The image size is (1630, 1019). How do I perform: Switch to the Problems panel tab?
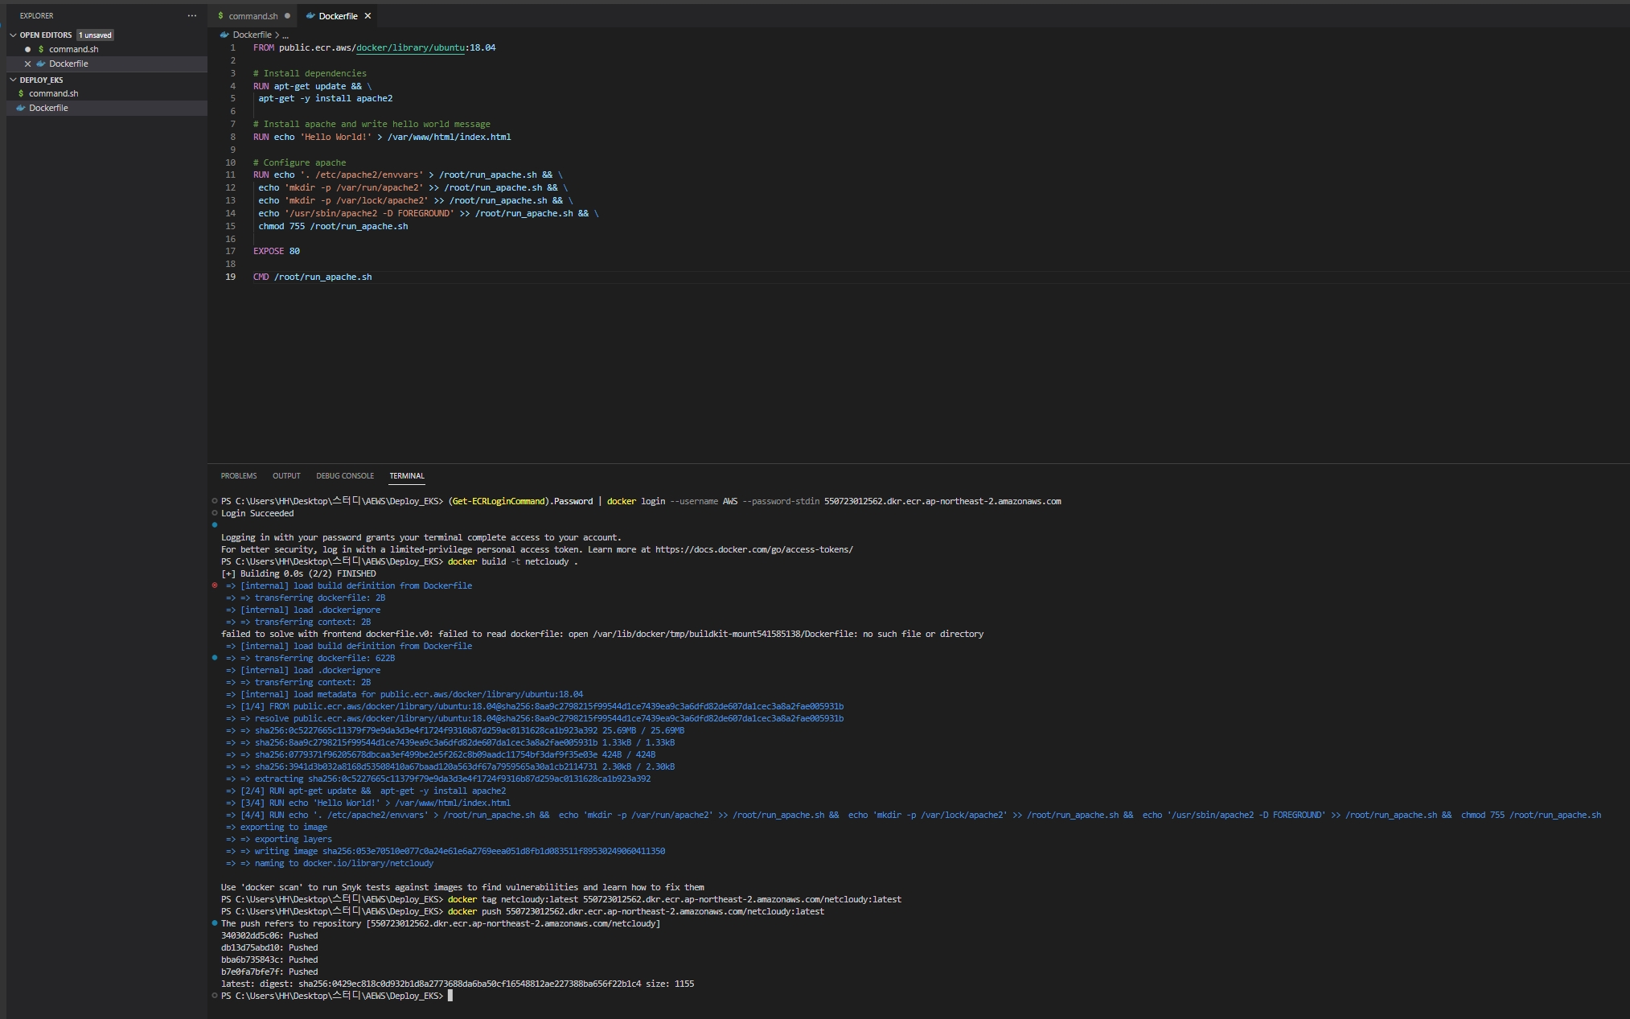click(239, 476)
